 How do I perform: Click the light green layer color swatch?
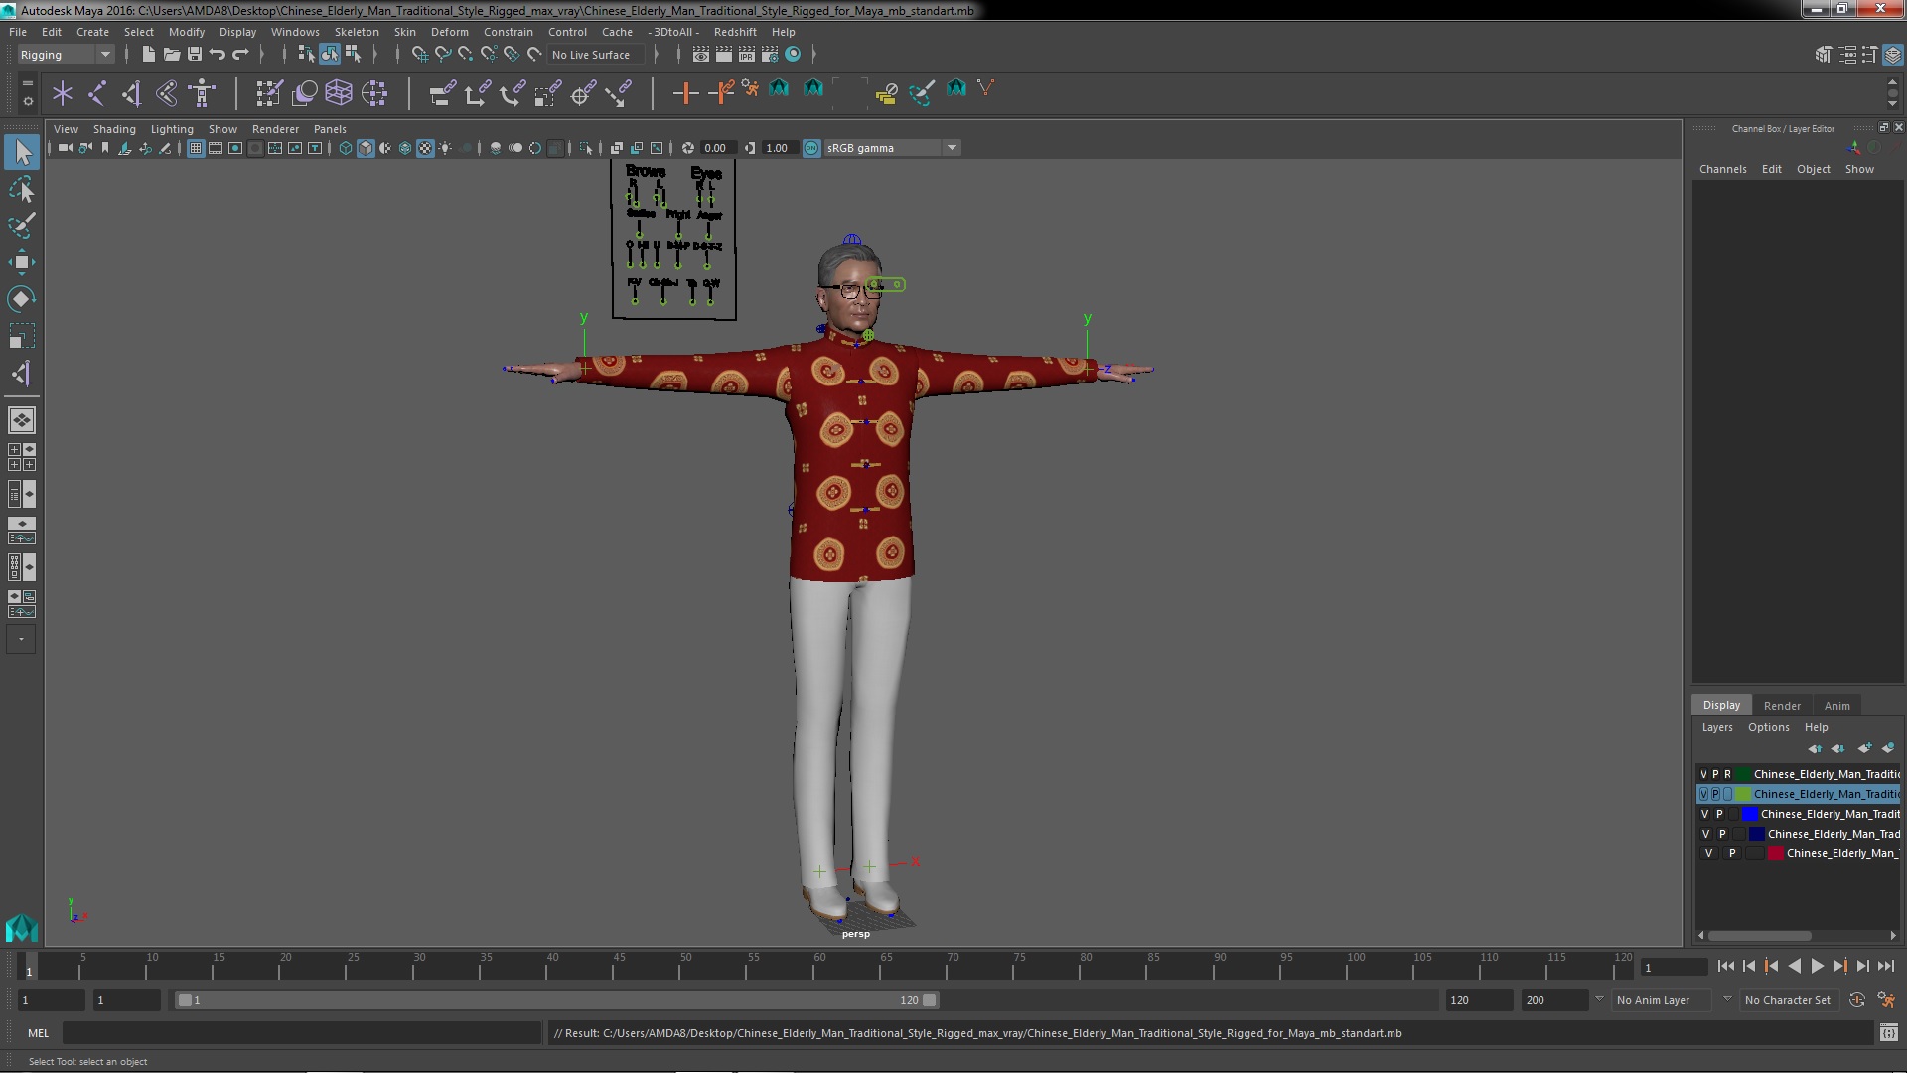1743,794
